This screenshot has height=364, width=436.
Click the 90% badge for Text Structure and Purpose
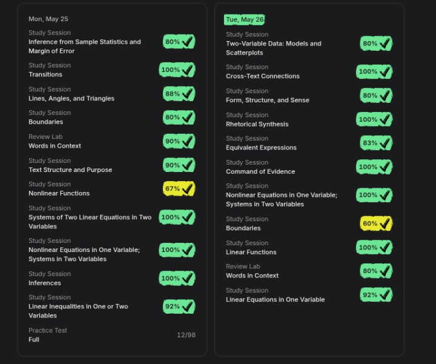[179, 165]
